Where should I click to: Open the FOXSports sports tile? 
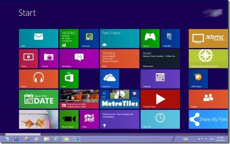tap(120, 119)
